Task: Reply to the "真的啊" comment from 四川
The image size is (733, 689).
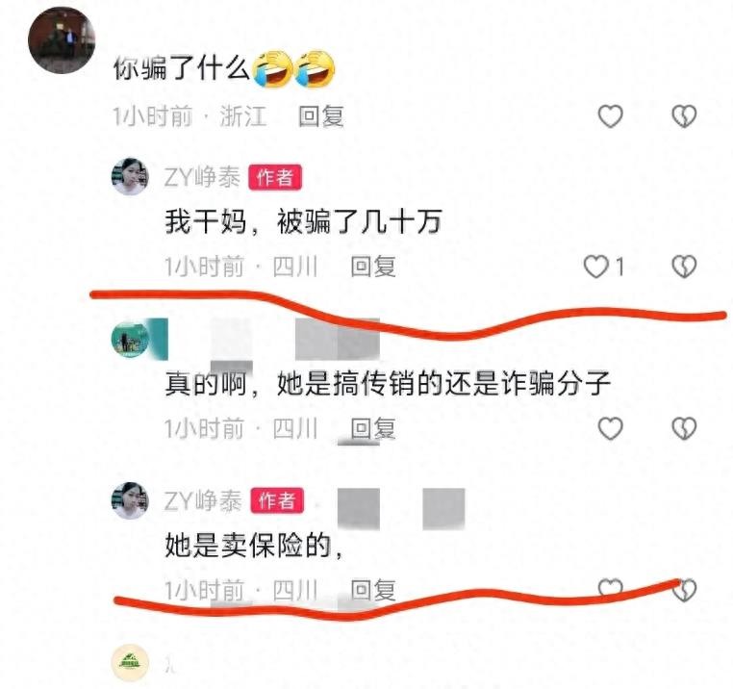Action: click(373, 428)
